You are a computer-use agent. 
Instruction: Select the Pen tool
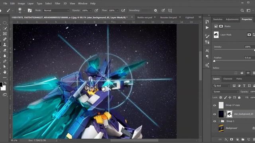(5, 61)
